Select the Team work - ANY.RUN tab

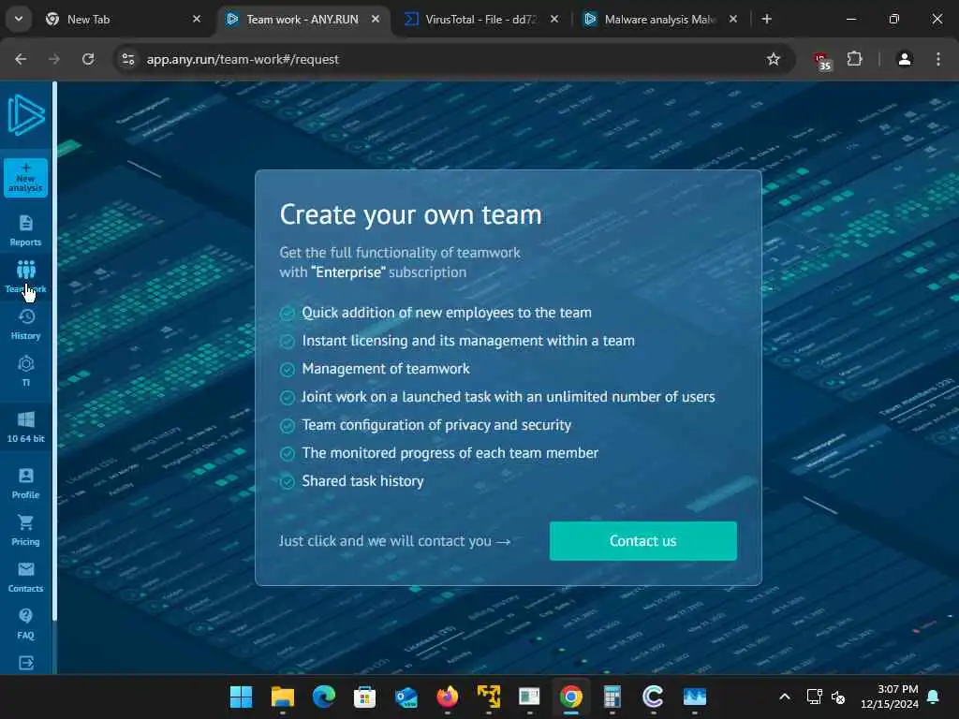coord(302,20)
